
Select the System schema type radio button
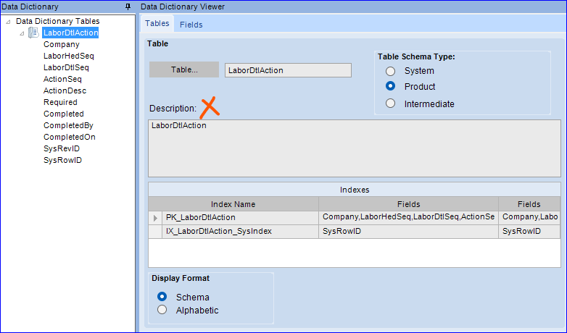click(390, 71)
